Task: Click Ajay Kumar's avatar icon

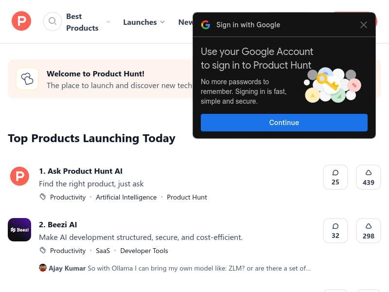Action: point(43,268)
